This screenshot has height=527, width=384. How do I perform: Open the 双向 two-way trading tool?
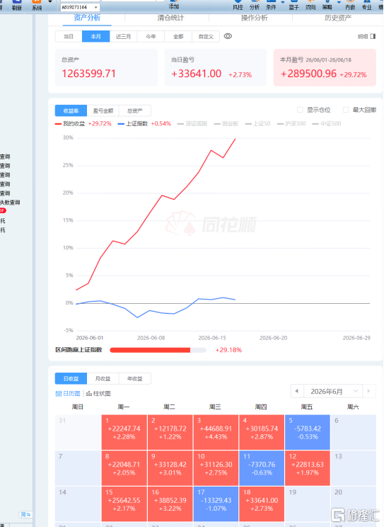pyautogui.click(x=310, y=5)
